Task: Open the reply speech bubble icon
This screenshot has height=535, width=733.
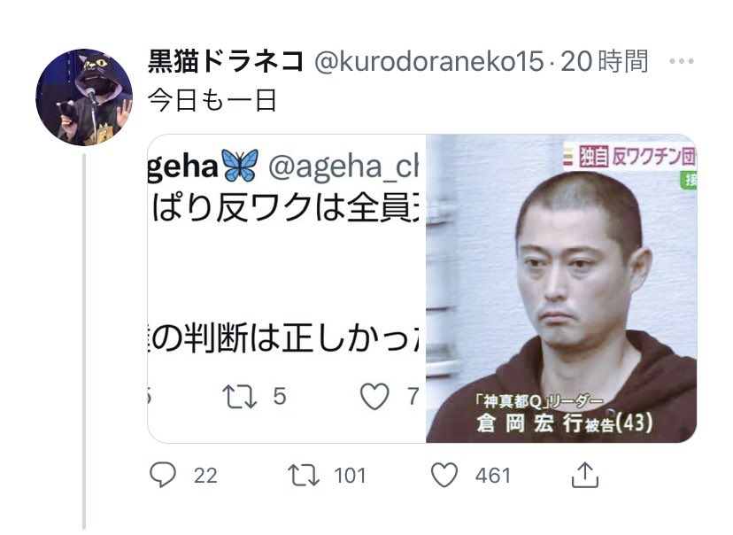Action: pos(163,475)
